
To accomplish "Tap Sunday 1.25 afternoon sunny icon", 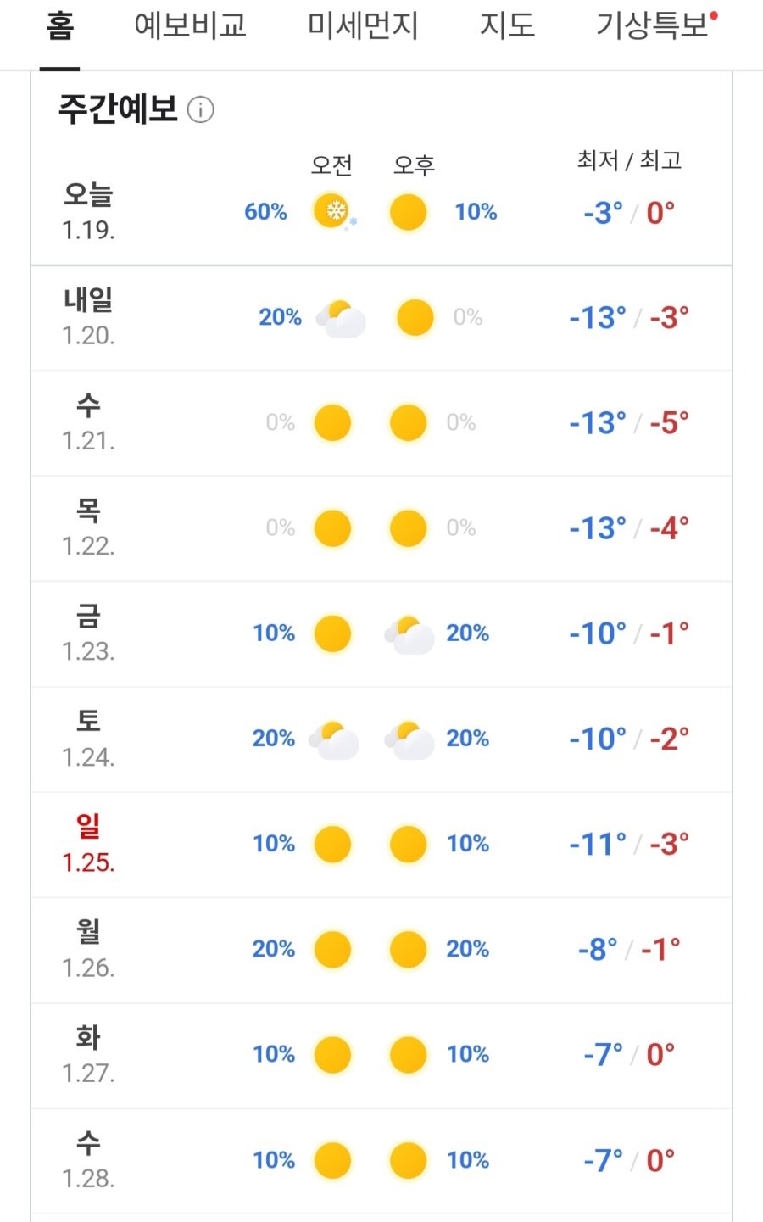I will (408, 845).
